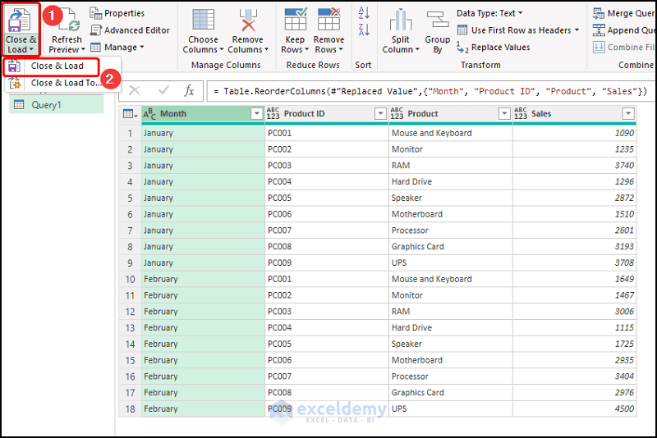Open the Choose Columns dropdown arrow
The image size is (657, 438).
[222, 50]
